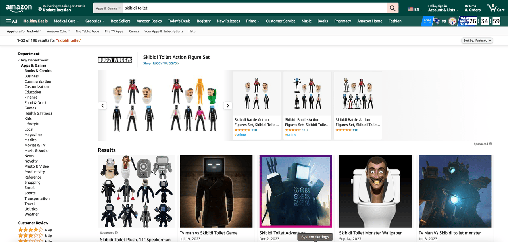Click the carousel previous arrow

[x=102, y=106]
